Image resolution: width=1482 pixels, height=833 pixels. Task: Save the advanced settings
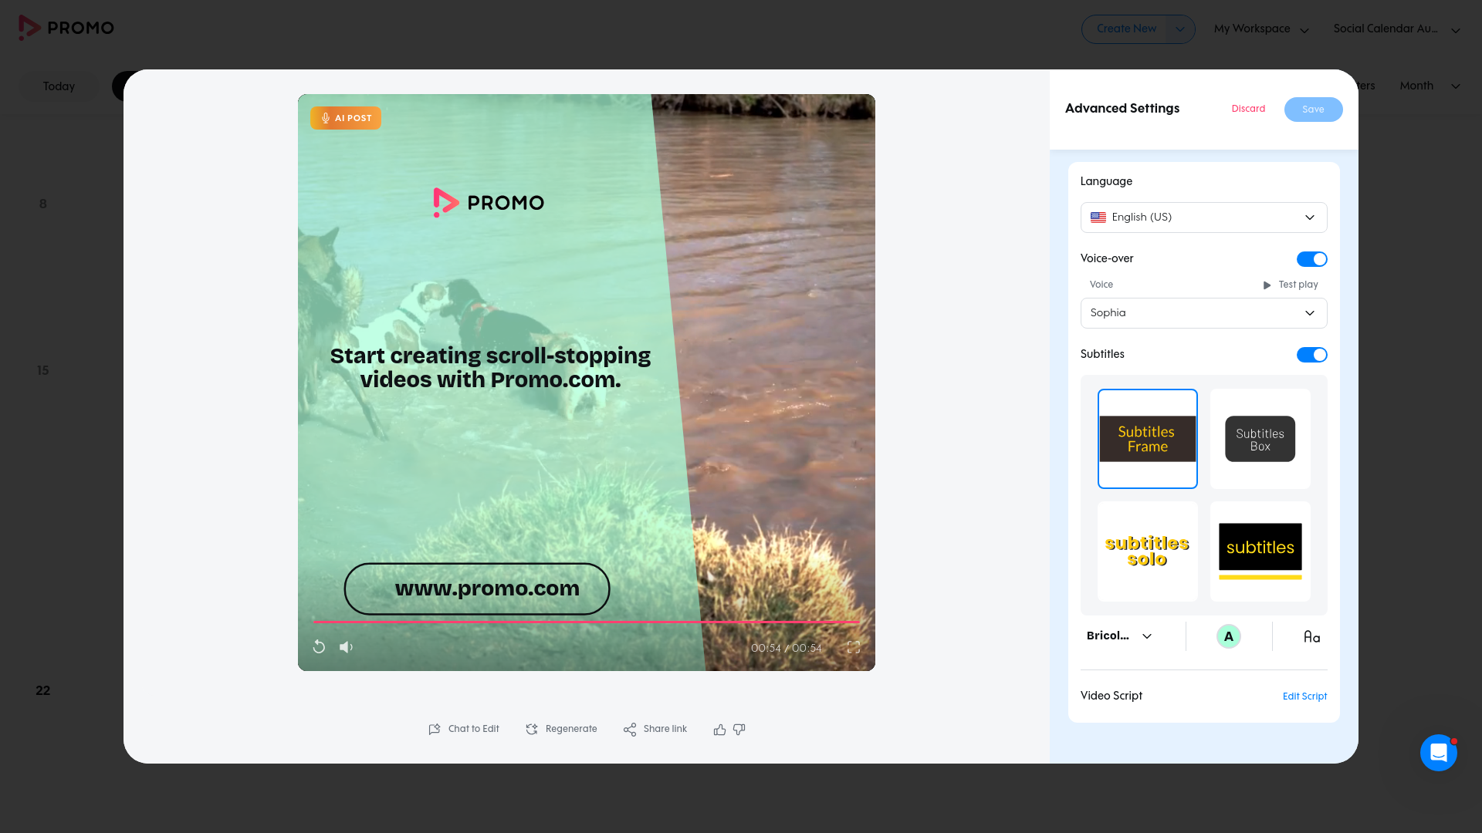click(x=1313, y=110)
